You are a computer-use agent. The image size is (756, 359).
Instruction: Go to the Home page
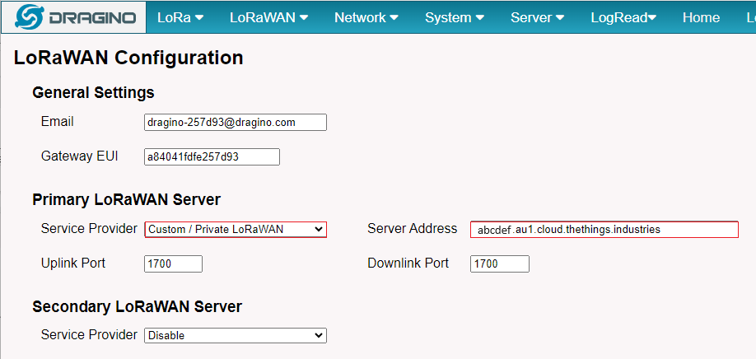point(701,18)
